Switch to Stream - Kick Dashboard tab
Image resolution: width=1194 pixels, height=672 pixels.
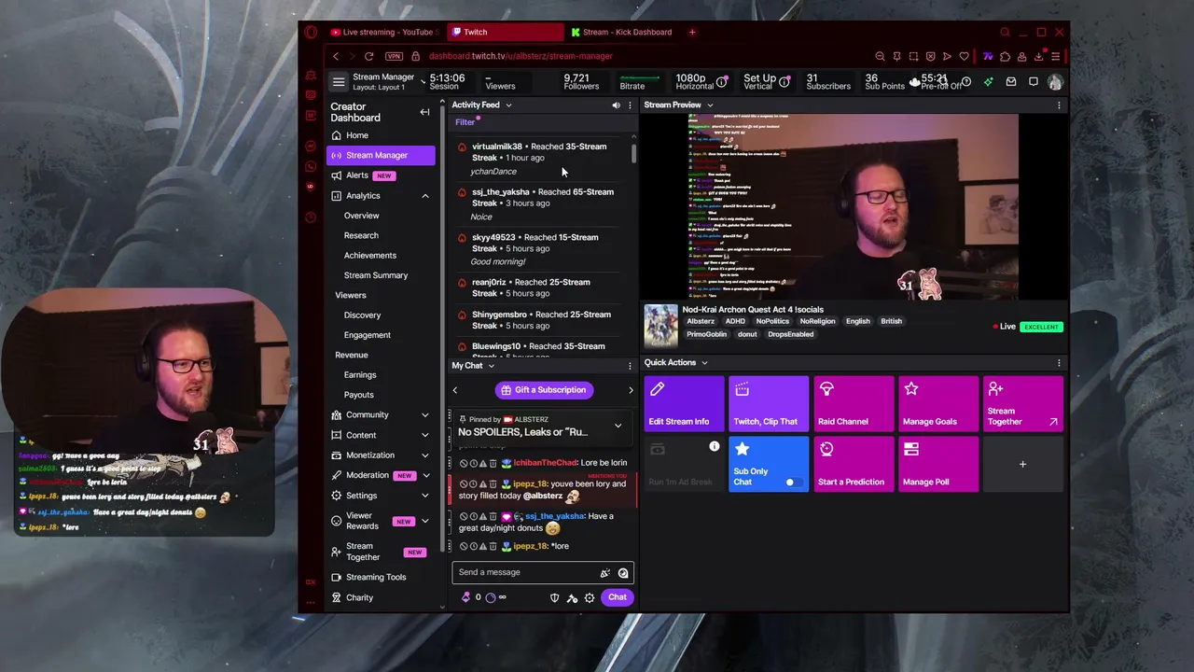point(621,33)
